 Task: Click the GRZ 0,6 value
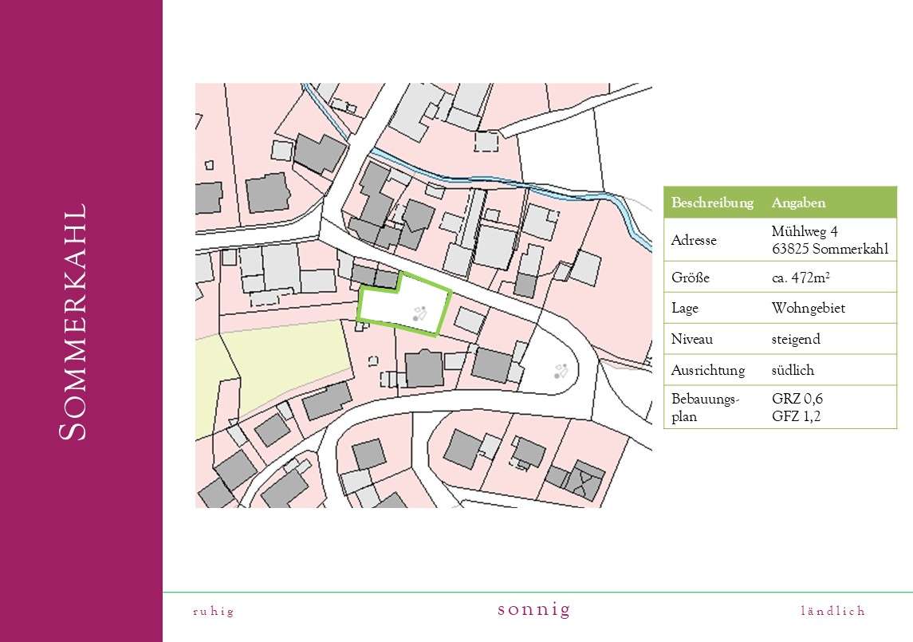click(797, 399)
